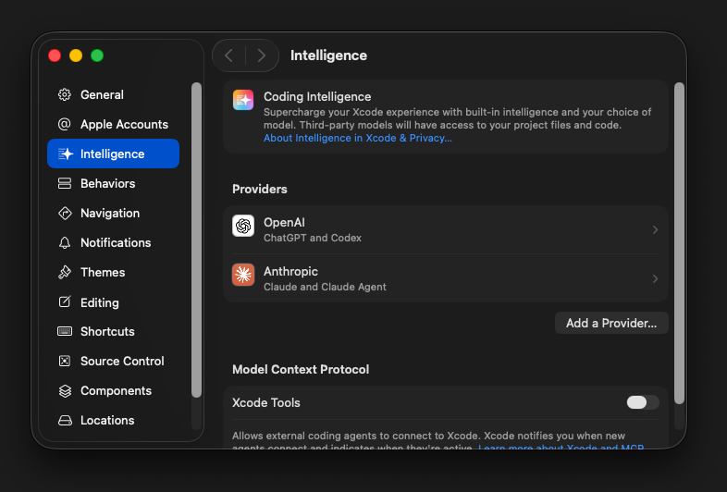This screenshot has height=492, width=727.
Task: Click the Editing pencil-square icon
Action: point(65,301)
